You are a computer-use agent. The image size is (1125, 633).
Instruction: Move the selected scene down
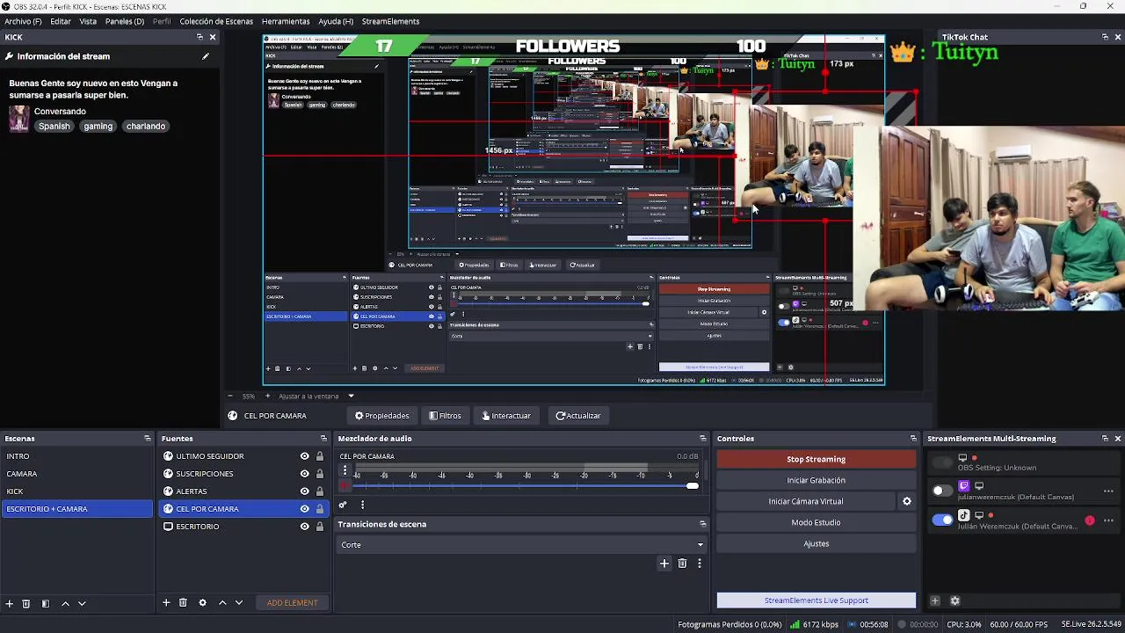(x=82, y=603)
